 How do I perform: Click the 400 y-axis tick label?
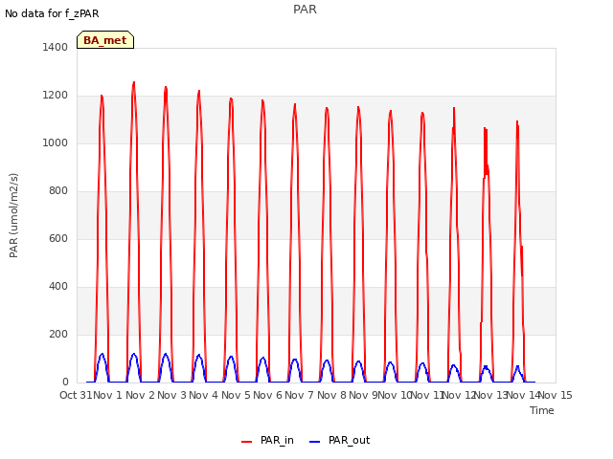pyautogui.click(x=58, y=287)
